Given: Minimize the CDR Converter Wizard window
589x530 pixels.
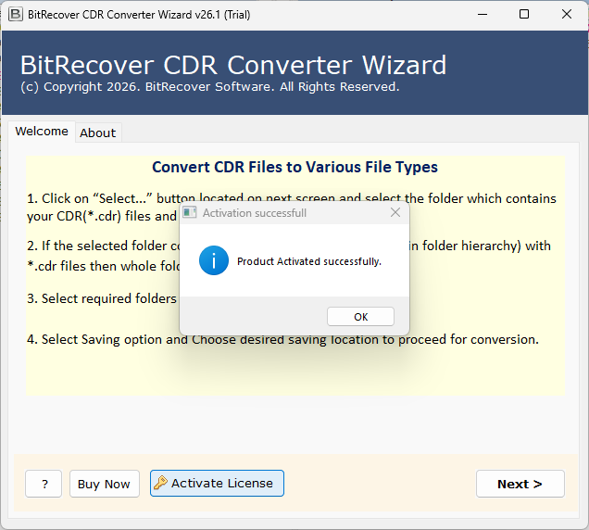Looking at the screenshot, I should click(x=482, y=14).
